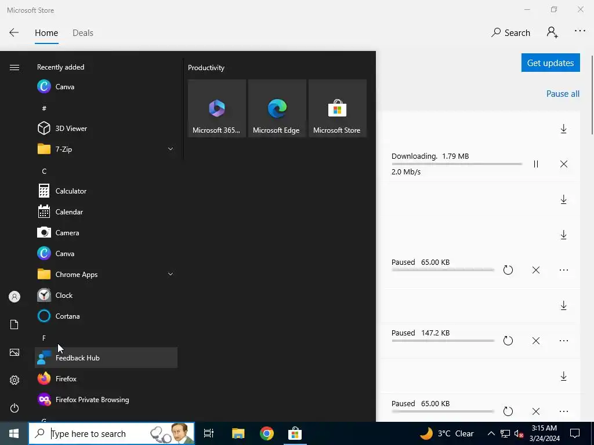Open Google Chrome from taskbar
This screenshot has height=445, width=594.
click(267, 433)
